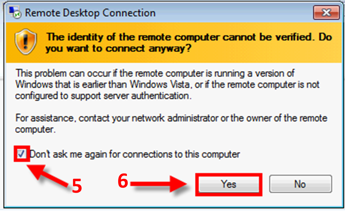Click the red number 6 annotation
Screen dimensions: 345x212
[123, 181]
